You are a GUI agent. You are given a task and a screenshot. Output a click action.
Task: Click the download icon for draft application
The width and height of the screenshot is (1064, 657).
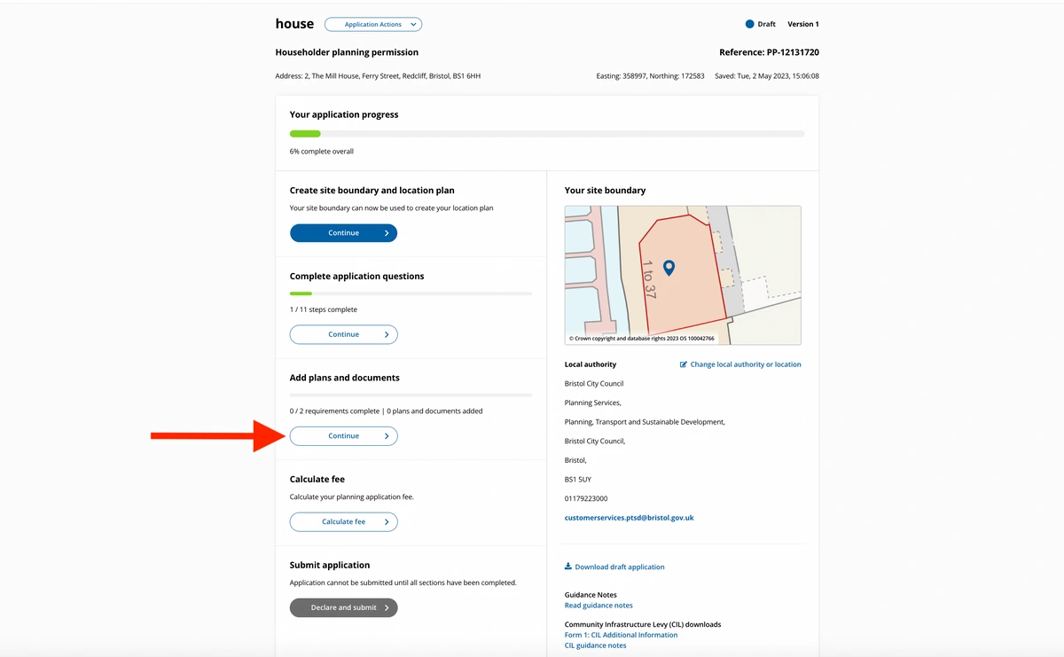568,567
